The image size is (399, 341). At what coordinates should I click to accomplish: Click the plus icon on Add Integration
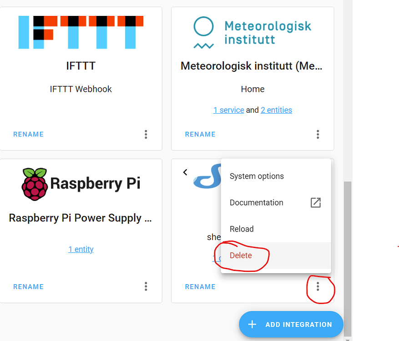[x=252, y=325]
